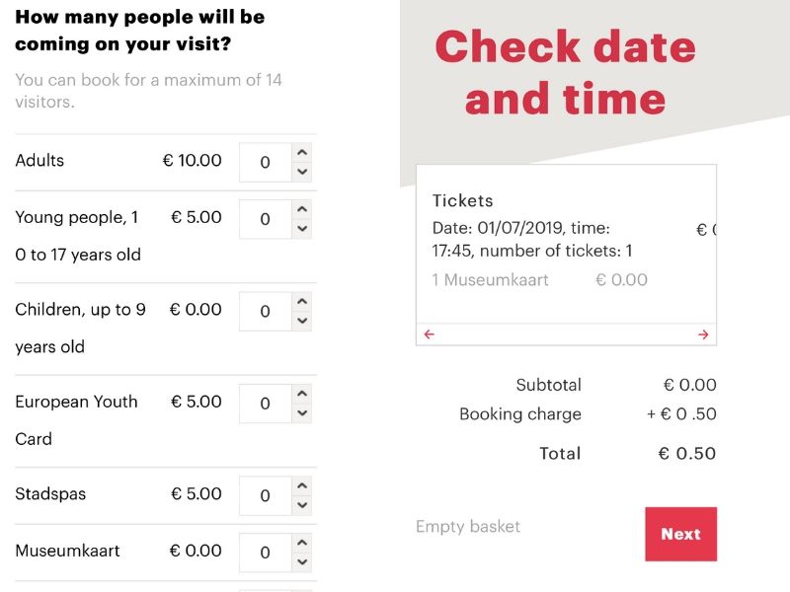Decrease the Stadspas ticket count

coord(302,505)
